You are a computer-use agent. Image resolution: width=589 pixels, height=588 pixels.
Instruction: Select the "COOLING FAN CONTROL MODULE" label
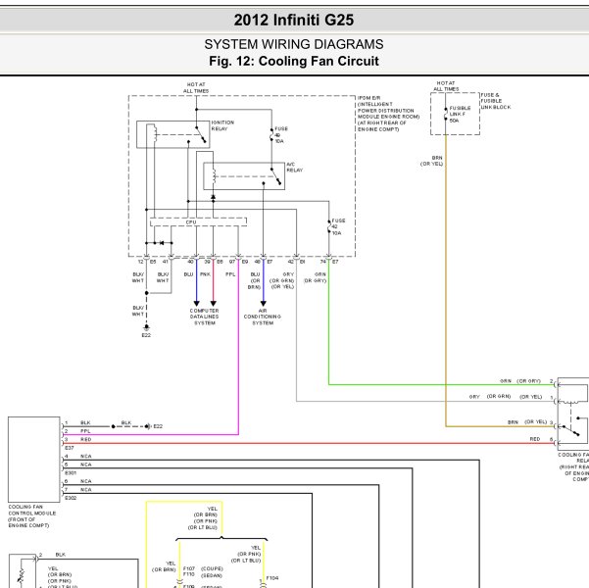(32, 516)
